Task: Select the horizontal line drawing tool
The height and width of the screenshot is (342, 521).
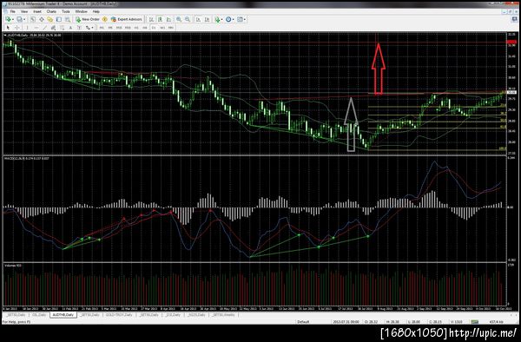Action: [36, 28]
